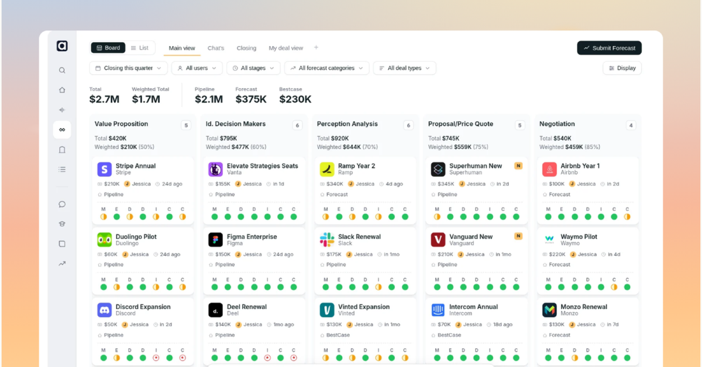Open the Display options button
This screenshot has height=367, width=702.
coord(622,68)
